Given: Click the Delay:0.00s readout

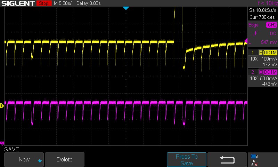Looking at the screenshot, I should [x=89, y=3].
